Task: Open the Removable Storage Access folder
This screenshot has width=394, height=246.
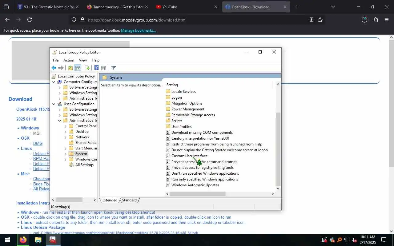Action: click(x=193, y=115)
